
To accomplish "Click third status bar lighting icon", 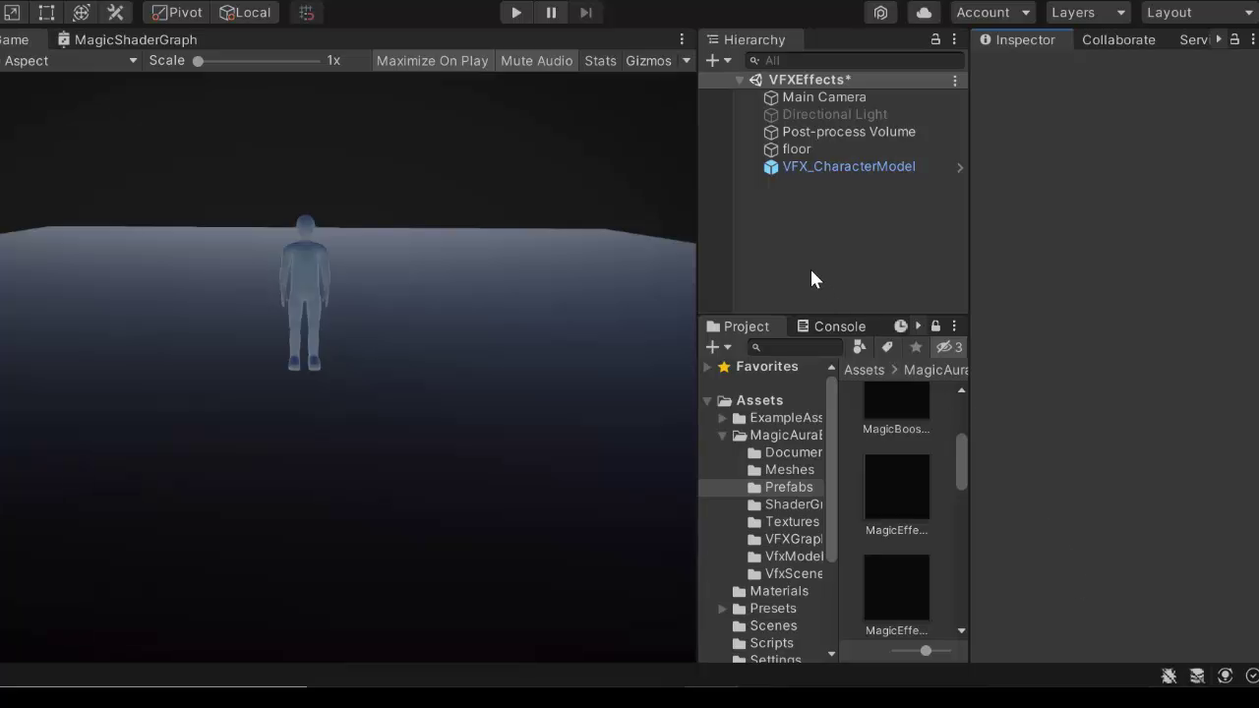I will (1225, 676).
